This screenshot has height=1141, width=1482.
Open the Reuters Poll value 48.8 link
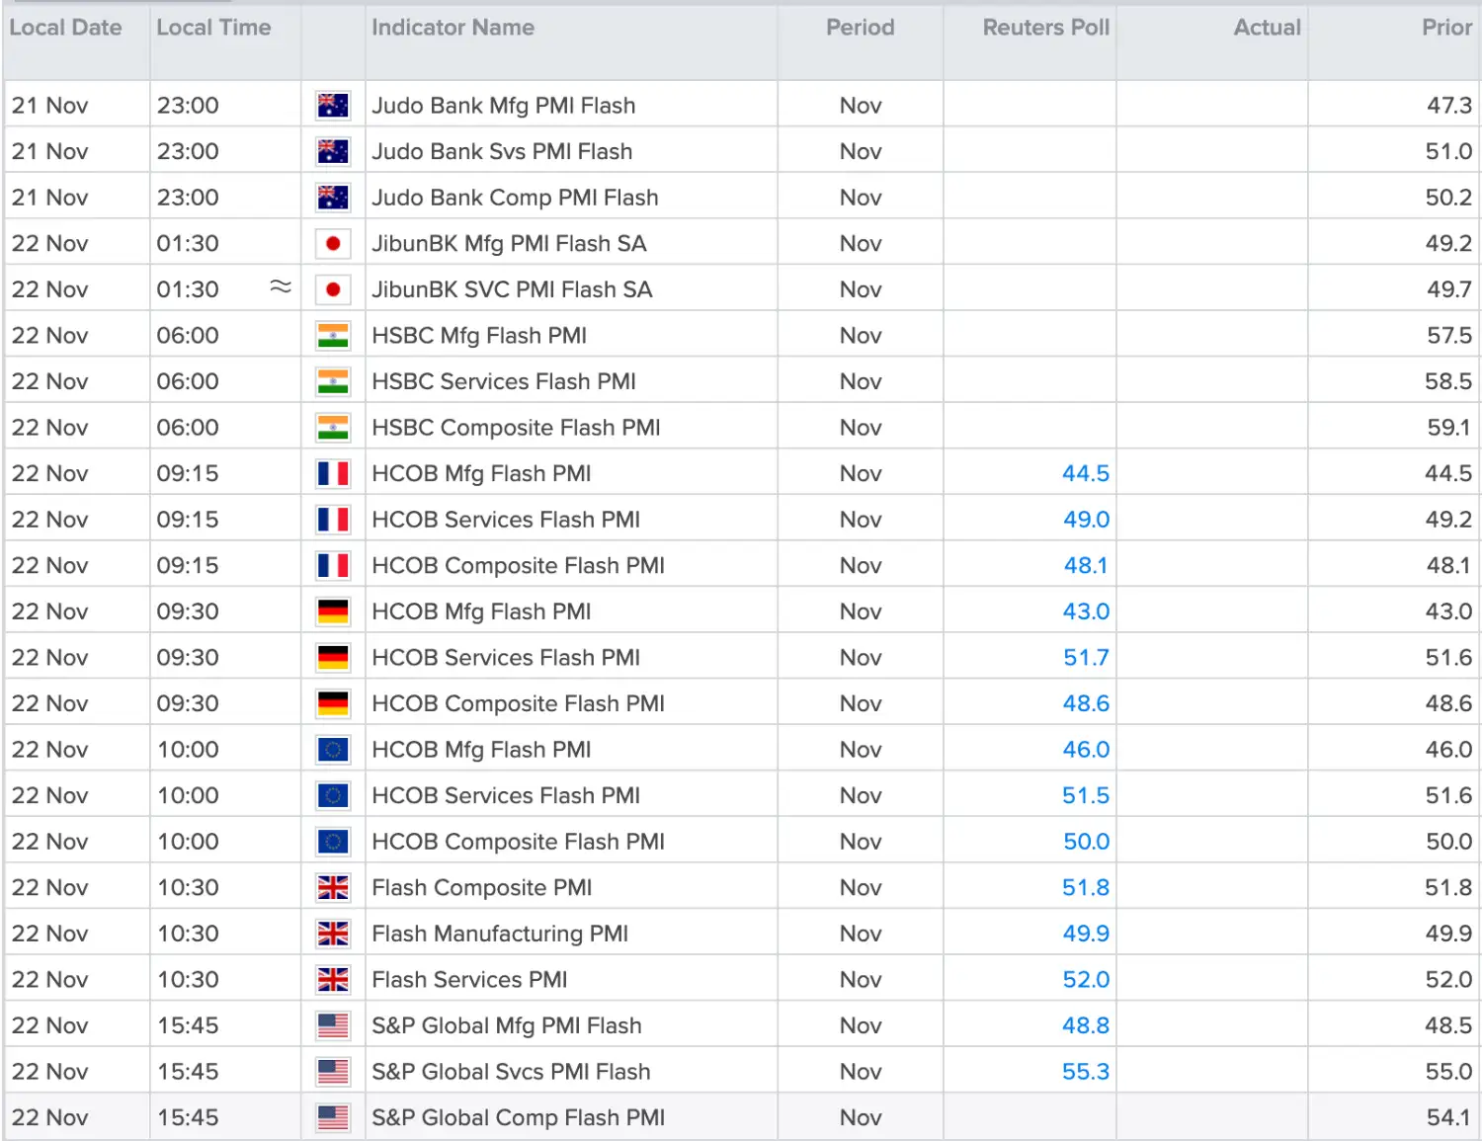click(1086, 1025)
